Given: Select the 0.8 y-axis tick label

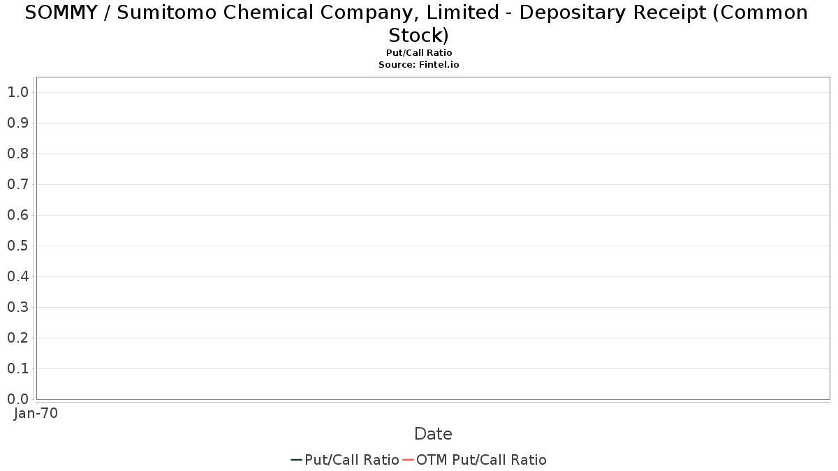Looking at the screenshot, I should tap(17, 154).
